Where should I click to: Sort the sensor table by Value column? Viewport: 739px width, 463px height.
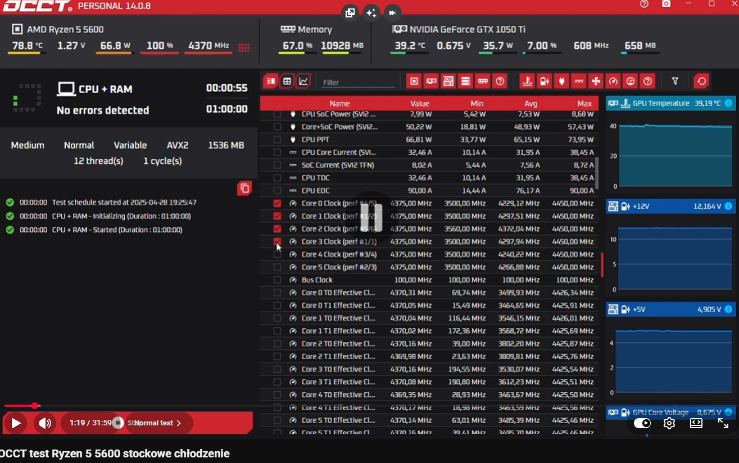419,103
